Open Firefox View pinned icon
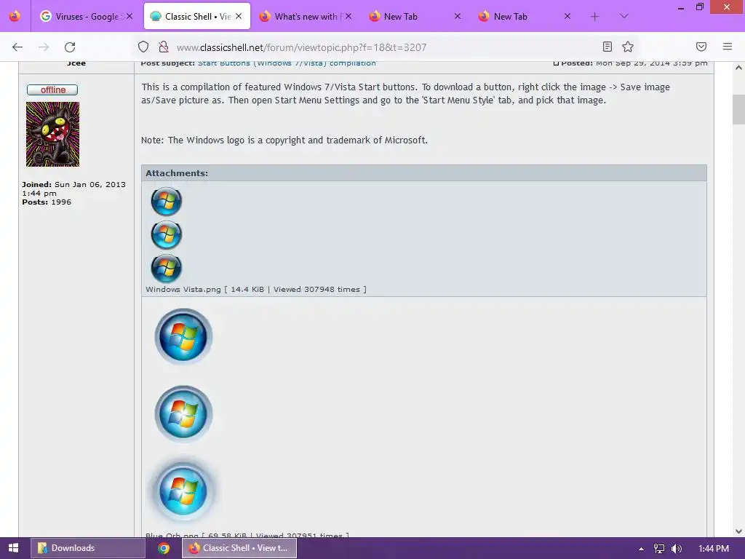 15,16
